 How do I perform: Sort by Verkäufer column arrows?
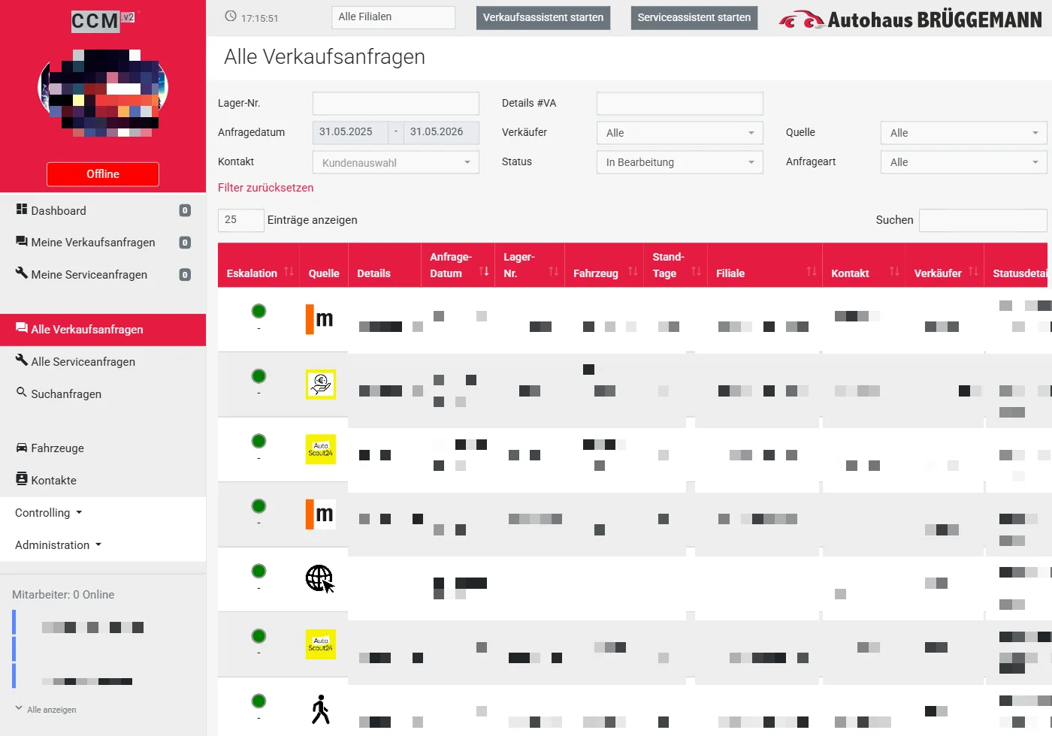coord(973,272)
